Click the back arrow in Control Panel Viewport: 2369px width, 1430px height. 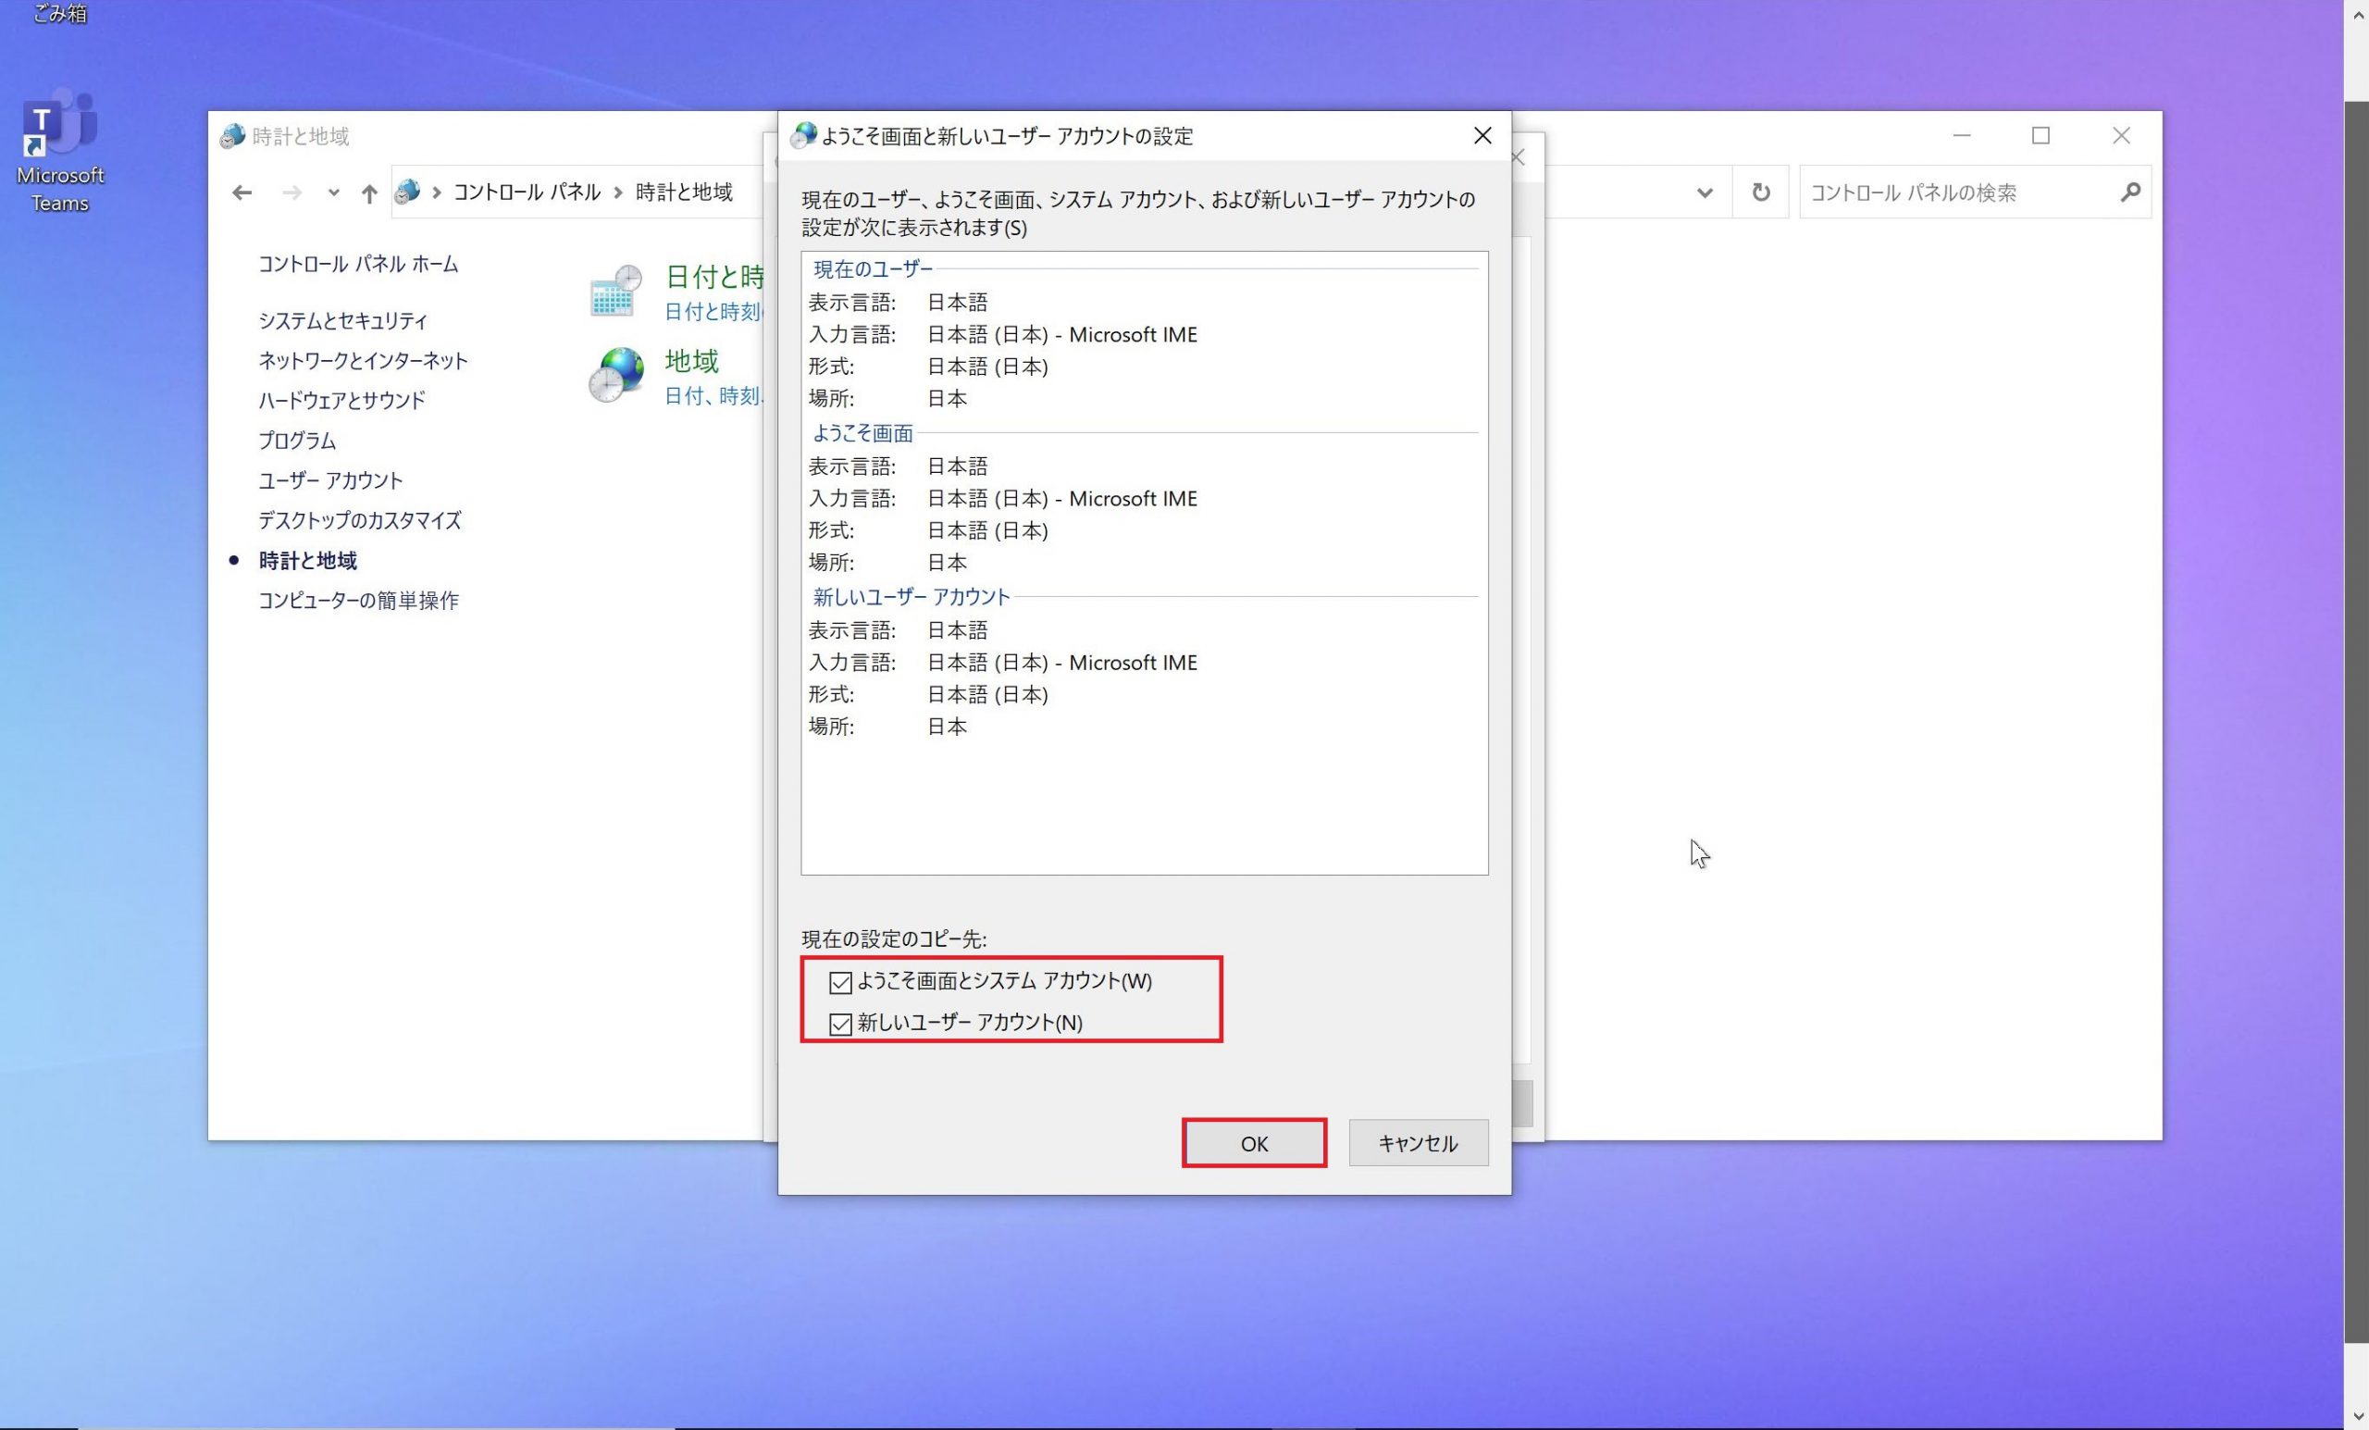click(x=242, y=193)
